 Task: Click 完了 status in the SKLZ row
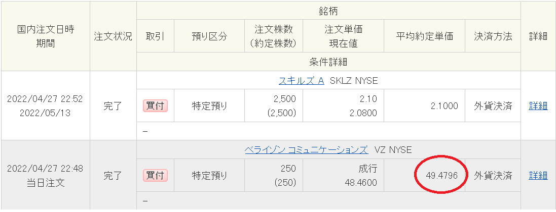pyautogui.click(x=113, y=106)
